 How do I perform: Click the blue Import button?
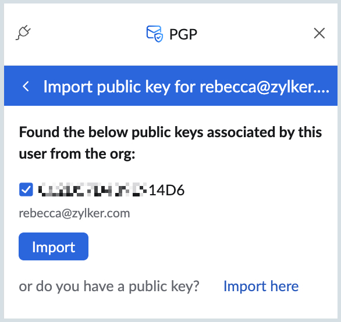click(54, 246)
